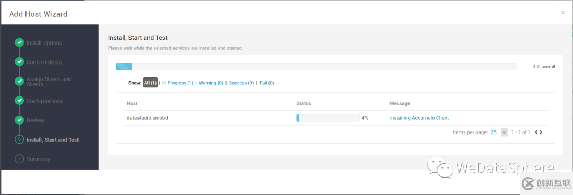The width and height of the screenshot is (573, 195).
Task: Open the items per page dropdown arrow
Action: (505, 132)
